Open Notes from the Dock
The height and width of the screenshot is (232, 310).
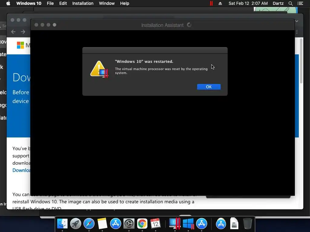(102, 224)
